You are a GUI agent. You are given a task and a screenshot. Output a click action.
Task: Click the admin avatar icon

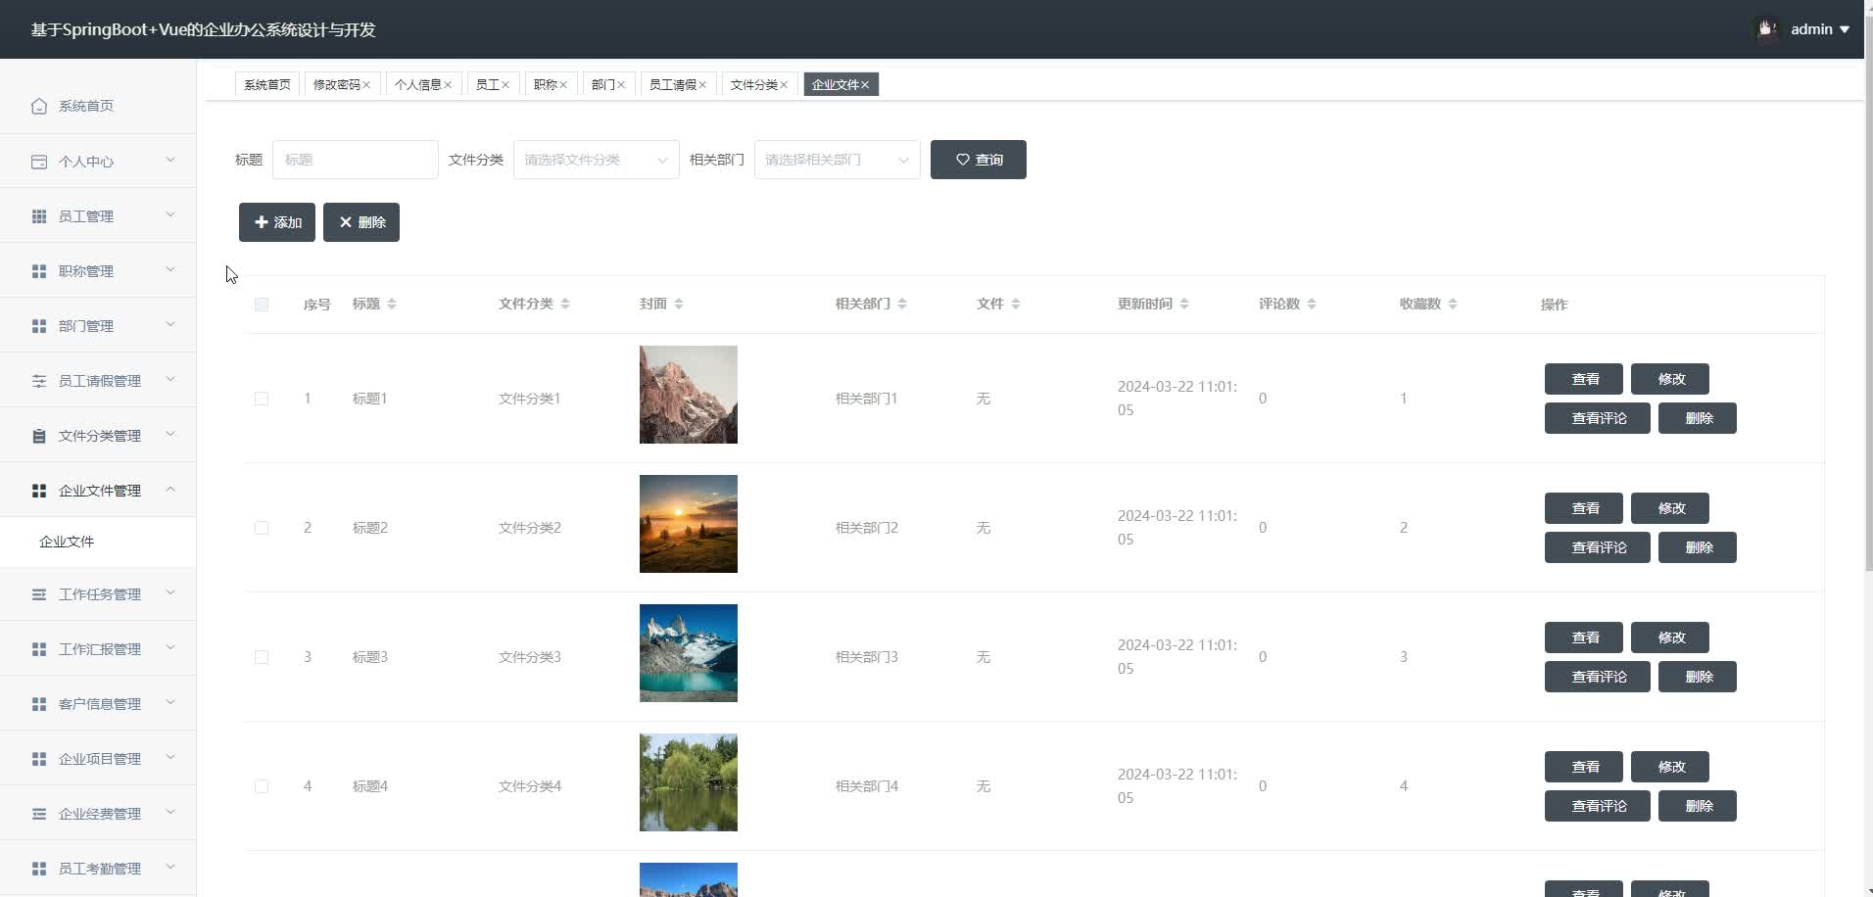[1767, 29]
